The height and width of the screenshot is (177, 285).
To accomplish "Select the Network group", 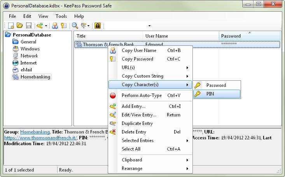I will (29, 56).
